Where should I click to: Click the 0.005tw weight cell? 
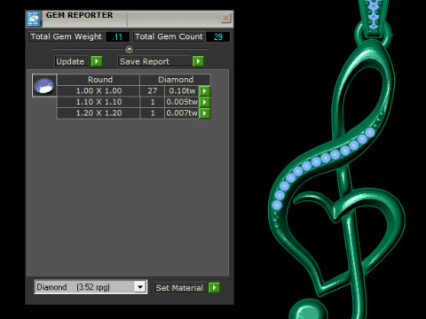point(182,102)
